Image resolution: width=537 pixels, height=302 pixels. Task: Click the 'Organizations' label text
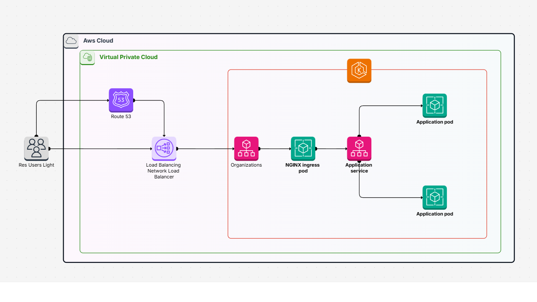(x=246, y=165)
